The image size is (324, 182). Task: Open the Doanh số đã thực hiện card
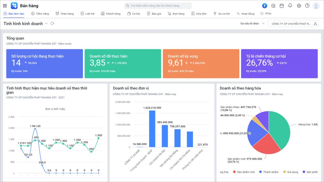click(x=123, y=64)
